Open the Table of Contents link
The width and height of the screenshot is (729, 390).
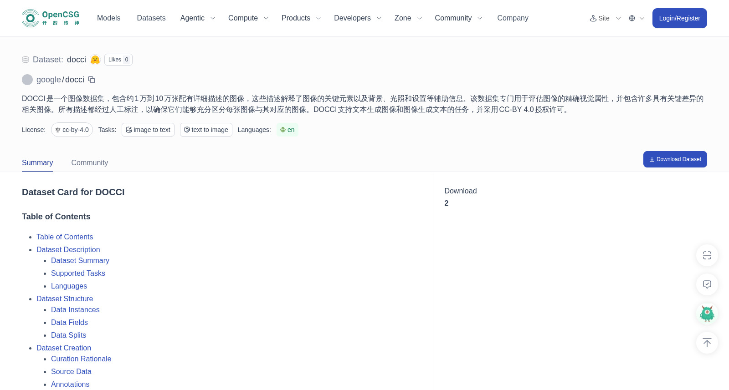pos(65,237)
